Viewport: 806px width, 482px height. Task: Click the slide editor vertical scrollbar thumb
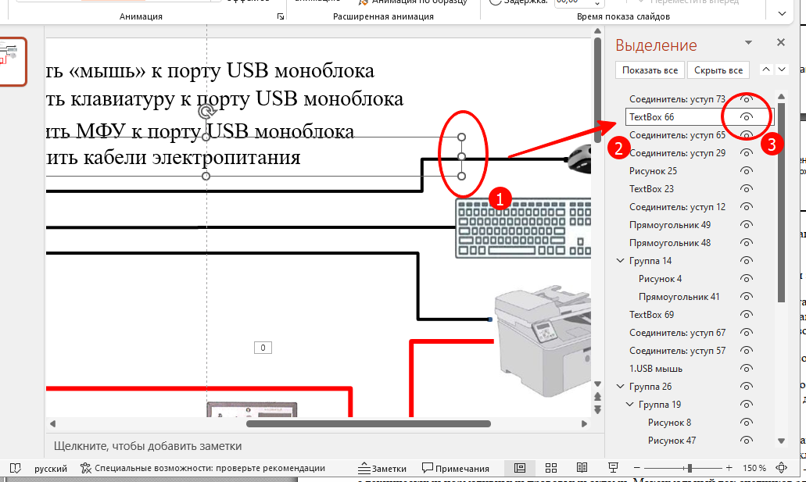click(597, 90)
